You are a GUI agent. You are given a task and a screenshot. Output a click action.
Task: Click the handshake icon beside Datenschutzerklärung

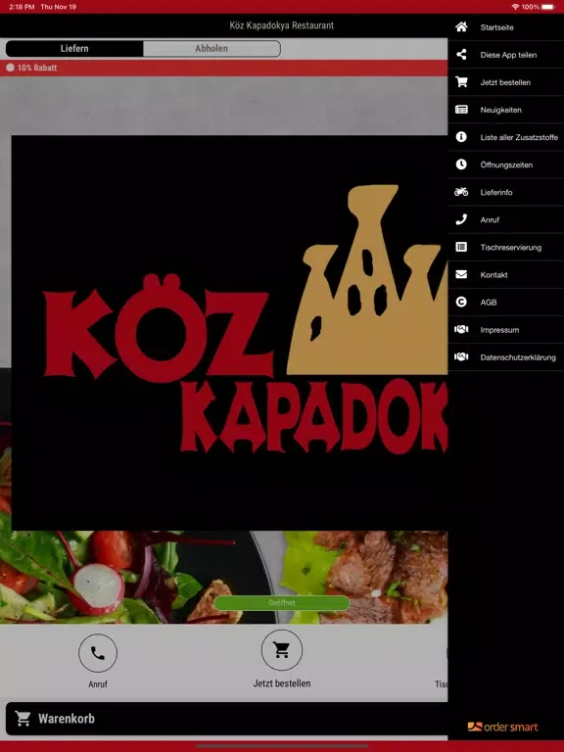pyautogui.click(x=461, y=356)
